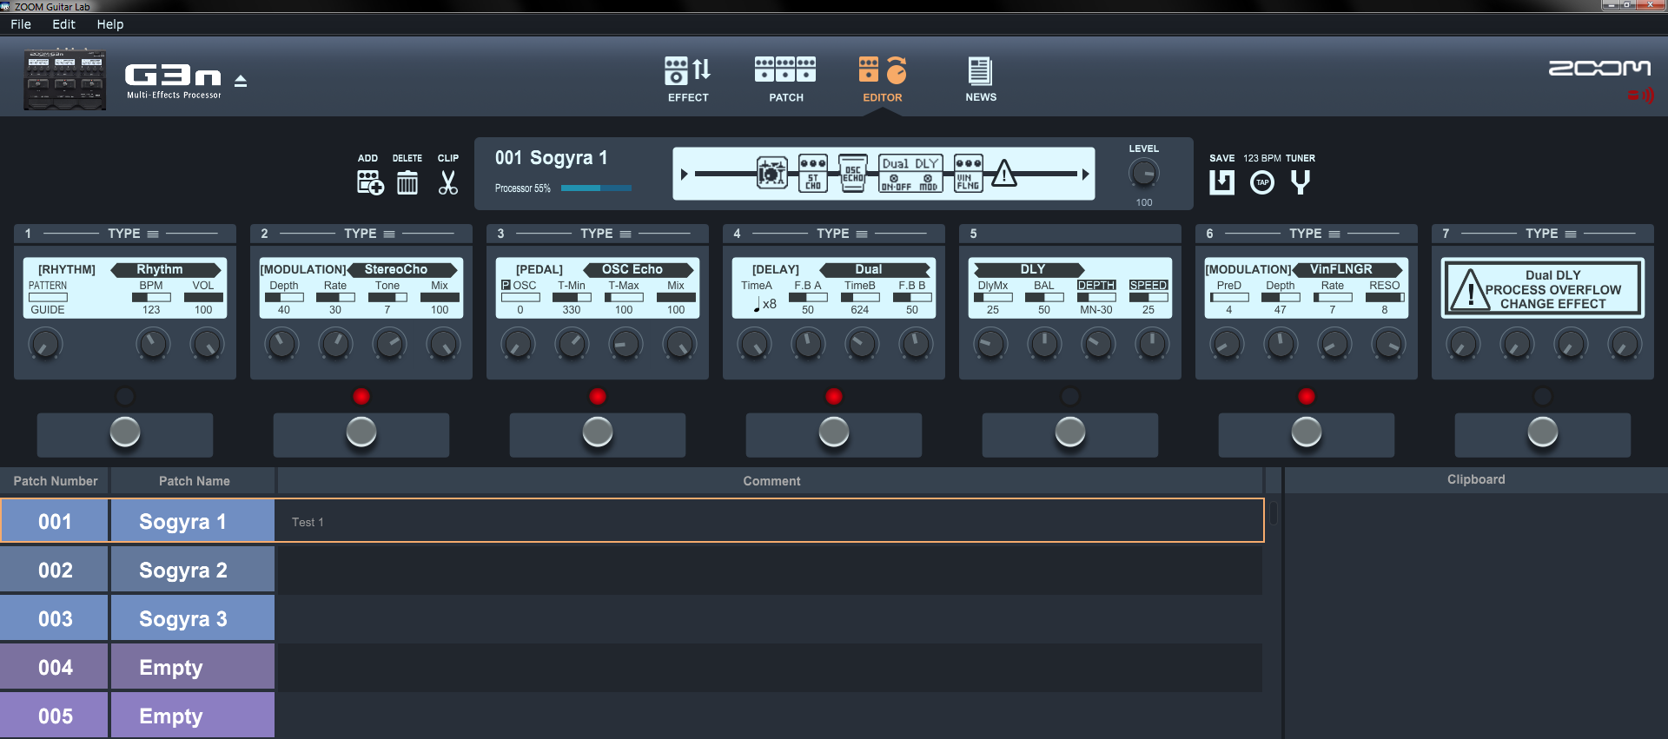The height and width of the screenshot is (739, 1668).
Task: Open slot 4 TYPE menu
Action: tap(842, 234)
